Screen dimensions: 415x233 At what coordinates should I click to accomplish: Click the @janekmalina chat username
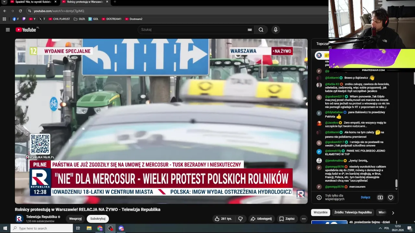tap(334, 161)
